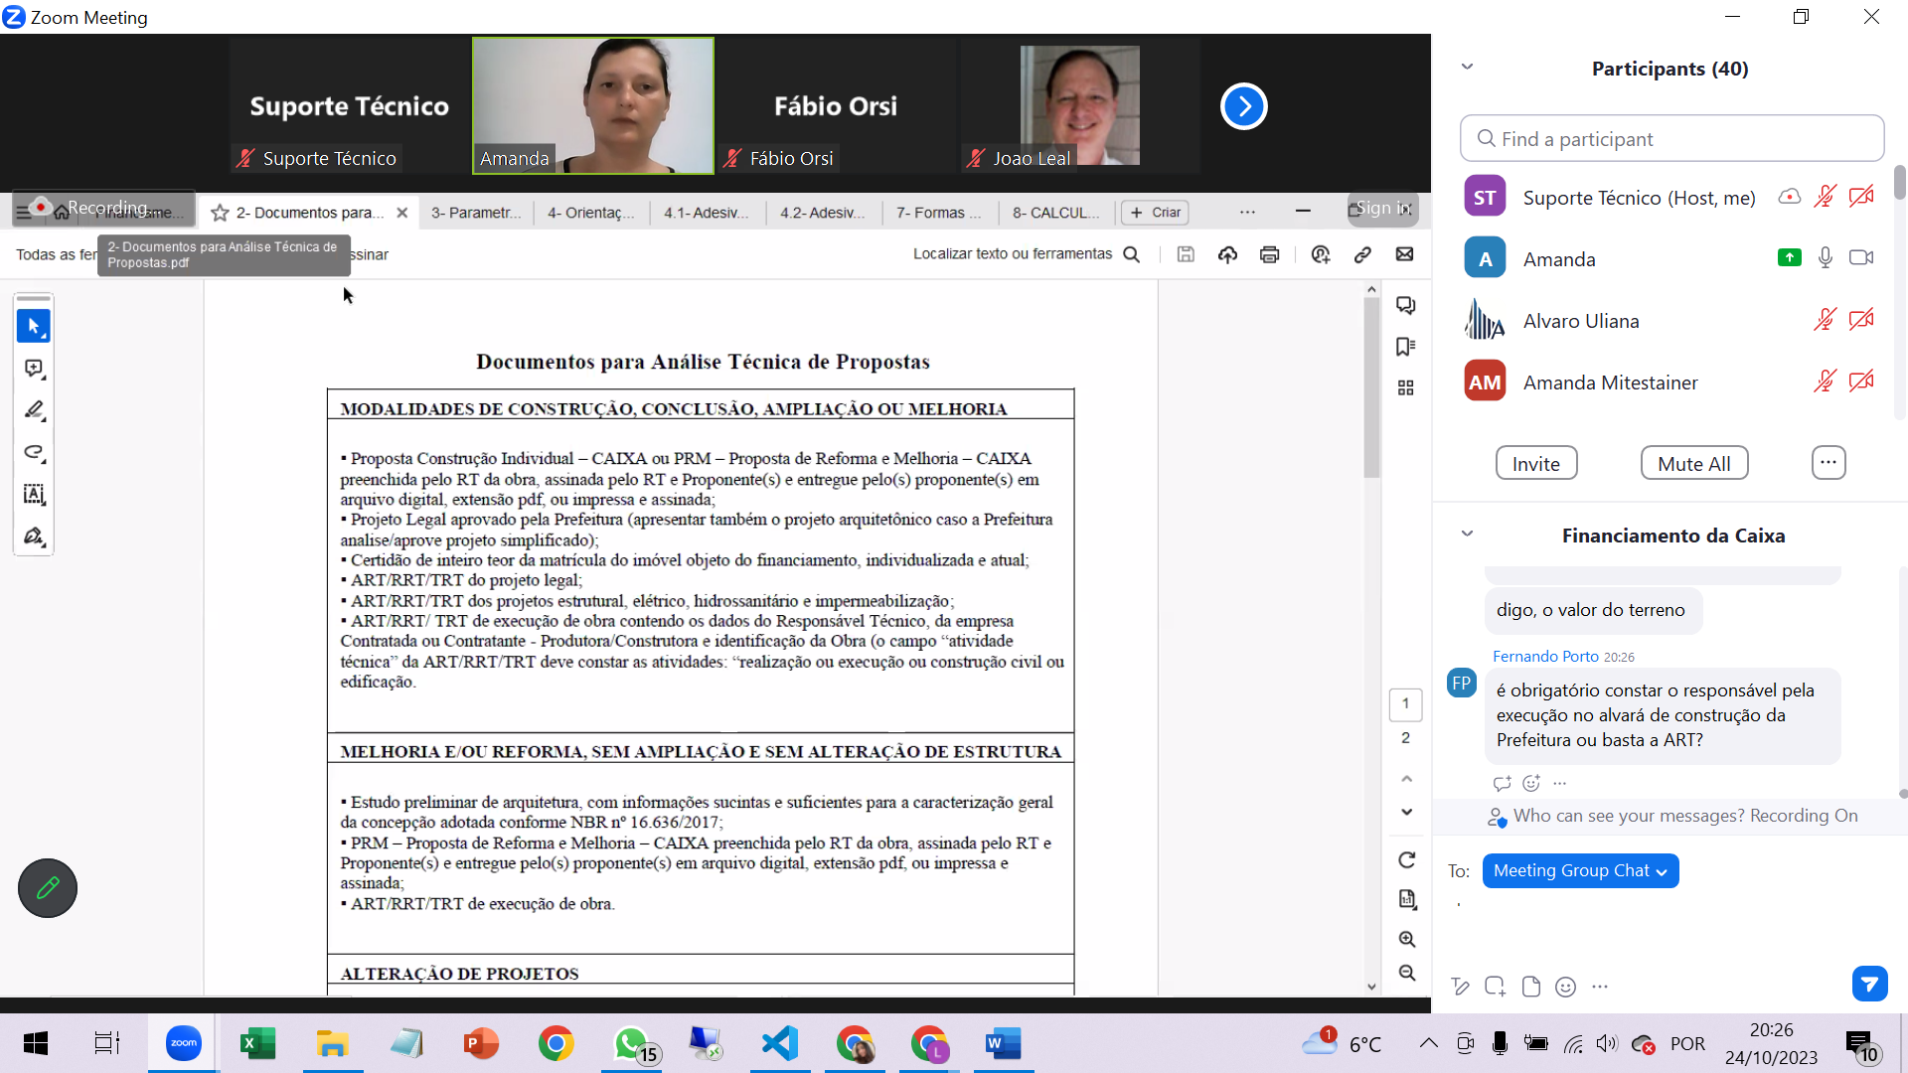
Task: Open the bookmarks panel
Action: click(x=1405, y=347)
